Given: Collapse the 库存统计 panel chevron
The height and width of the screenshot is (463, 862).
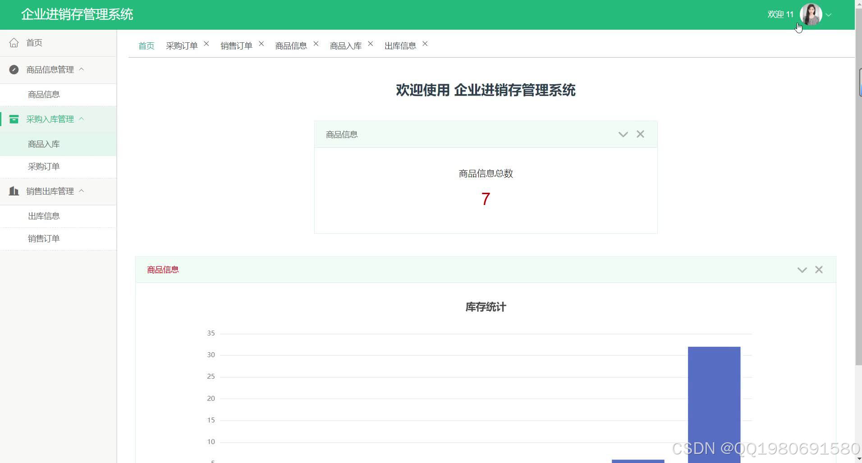Looking at the screenshot, I should click(802, 269).
